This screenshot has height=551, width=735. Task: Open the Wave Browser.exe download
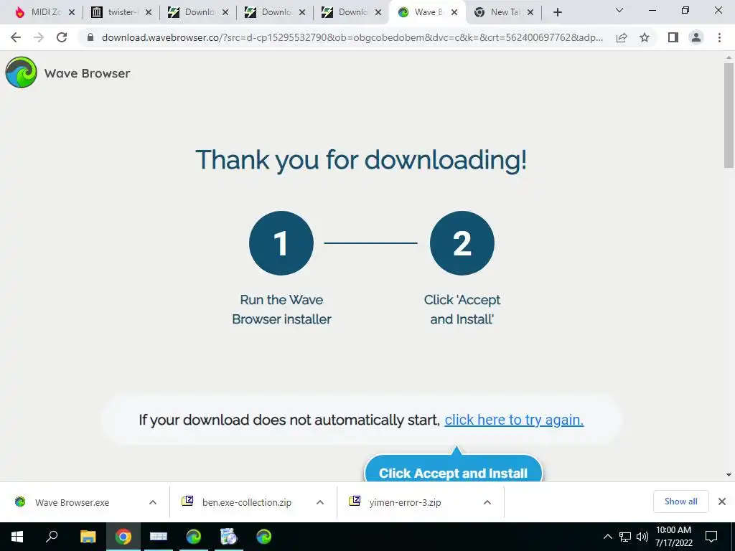point(72,502)
